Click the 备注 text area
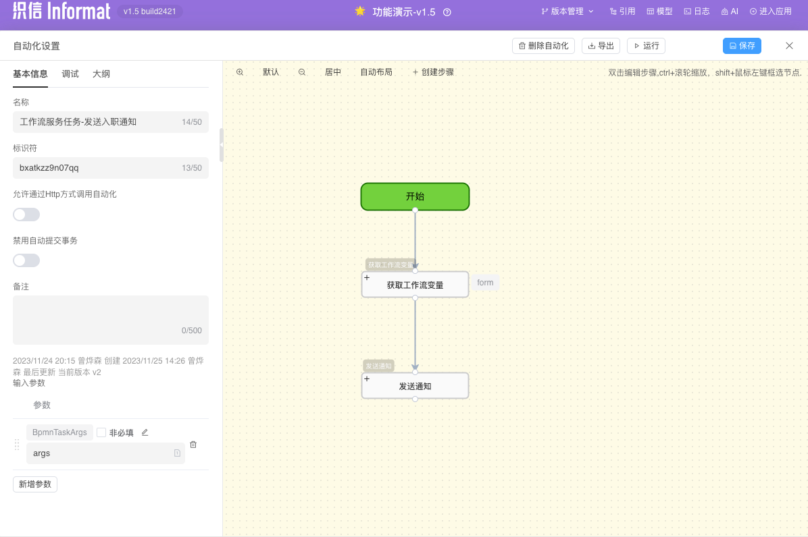808x537 pixels. click(x=111, y=317)
